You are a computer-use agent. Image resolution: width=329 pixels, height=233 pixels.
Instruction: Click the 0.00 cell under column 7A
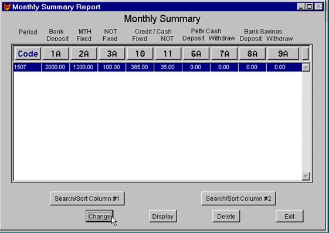[x=224, y=67]
